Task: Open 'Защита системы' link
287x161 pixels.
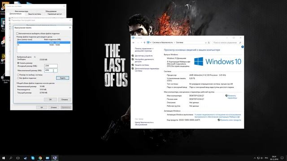Action: point(142,65)
